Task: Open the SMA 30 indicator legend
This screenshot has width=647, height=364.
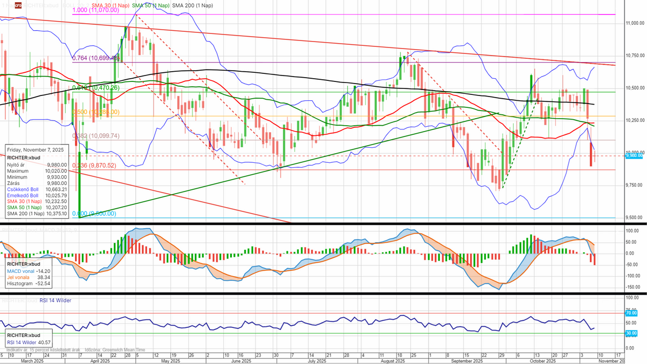Action: (x=111, y=5)
